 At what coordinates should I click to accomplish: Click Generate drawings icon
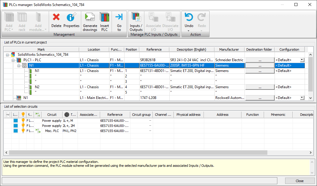click(90, 17)
